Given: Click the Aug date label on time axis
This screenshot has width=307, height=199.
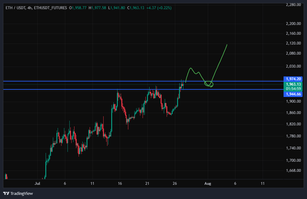Looking at the screenshot, I should 208,184.
